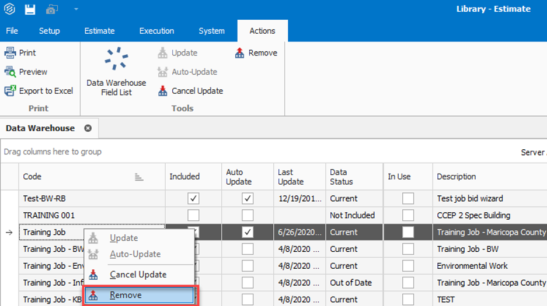This screenshot has height=306, width=547.
Task: Click the application logo icon in title bar
Action: pyautogui.click(x=10, y=9)
